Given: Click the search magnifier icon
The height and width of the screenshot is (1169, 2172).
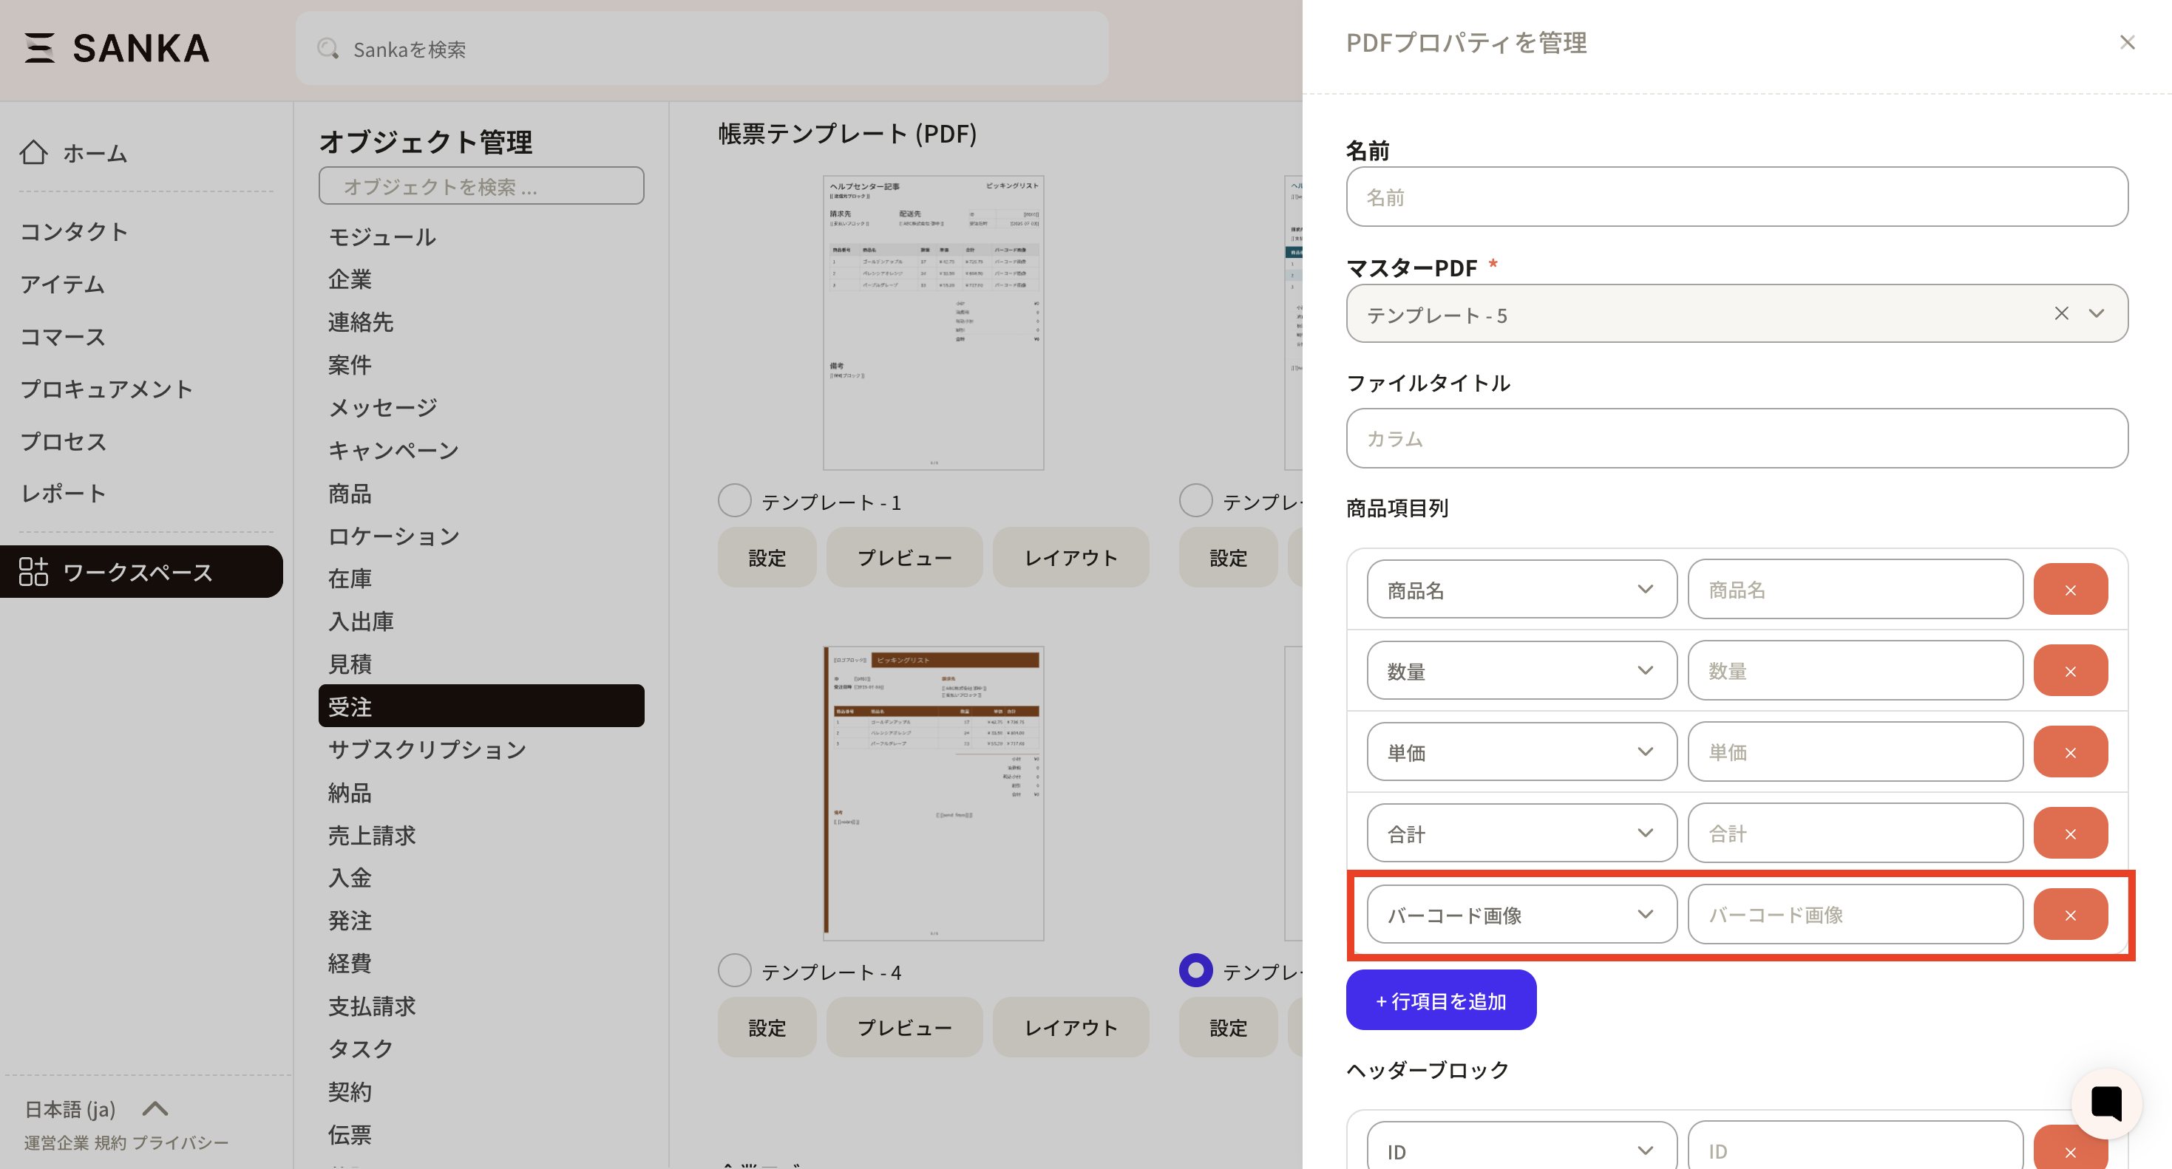Looking at the screenshot, I should tap(328, 49).
